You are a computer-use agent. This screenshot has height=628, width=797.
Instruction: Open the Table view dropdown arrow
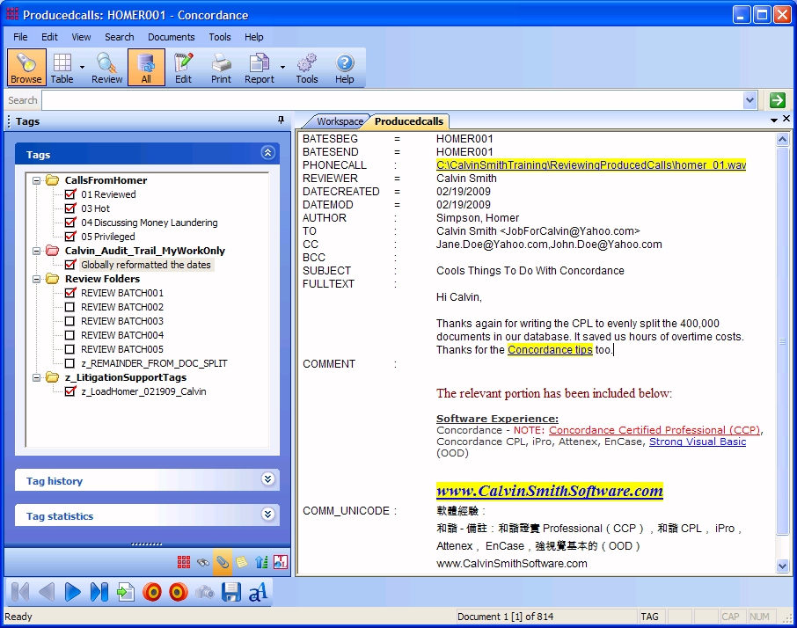(82, 68)
